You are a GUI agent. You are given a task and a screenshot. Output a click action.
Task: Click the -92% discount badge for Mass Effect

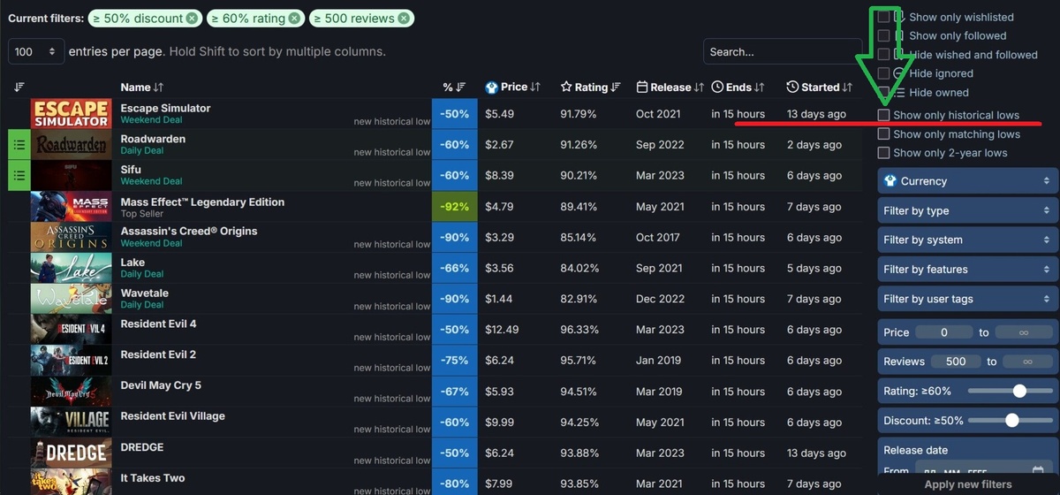pos(455,206)
